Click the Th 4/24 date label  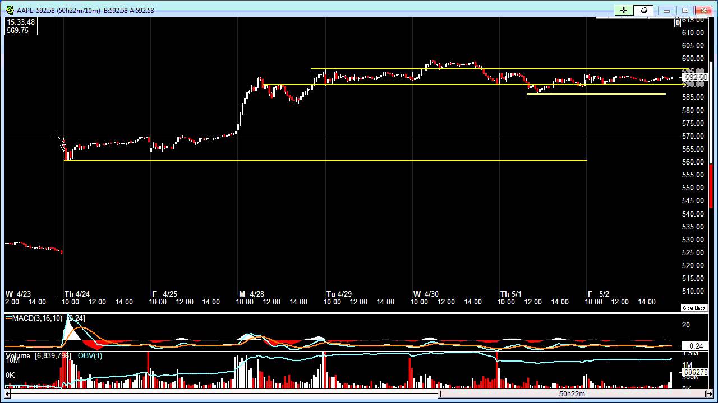click(x=77, y=294)
